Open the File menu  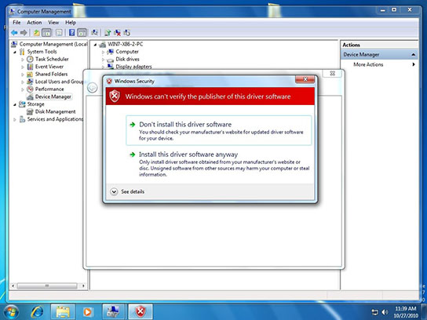coord(16,23)
